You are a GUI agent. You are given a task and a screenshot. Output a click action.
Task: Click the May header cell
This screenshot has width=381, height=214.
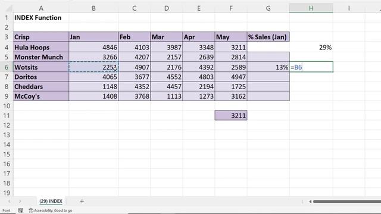[231, 37]
